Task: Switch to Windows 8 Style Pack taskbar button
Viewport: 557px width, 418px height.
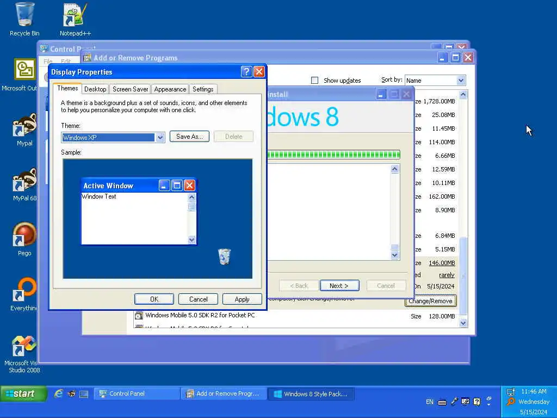Action: pyautogui.click(x=311, y=394)
